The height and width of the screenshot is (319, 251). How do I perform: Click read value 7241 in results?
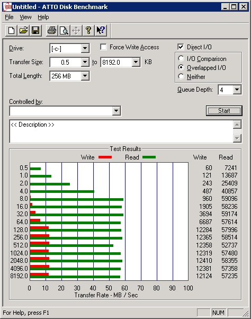coord(231,168)
